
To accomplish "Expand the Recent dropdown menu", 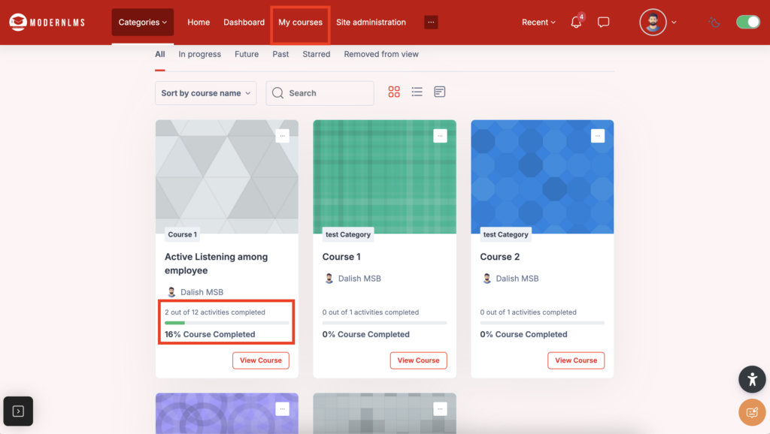I will click(x=538, y=23).
